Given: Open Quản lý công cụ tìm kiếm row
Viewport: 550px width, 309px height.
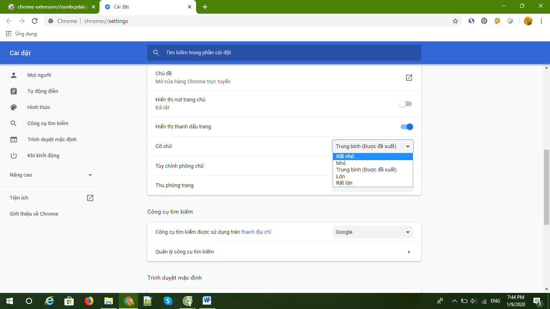Looking at the screenshot, I should click(x=284, y=252).
